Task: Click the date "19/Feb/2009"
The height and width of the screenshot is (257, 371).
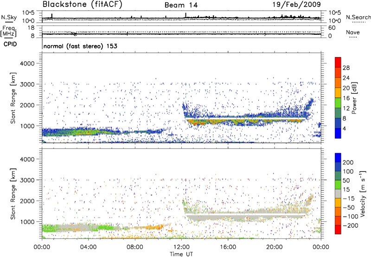Action: (x=296, y=4)
